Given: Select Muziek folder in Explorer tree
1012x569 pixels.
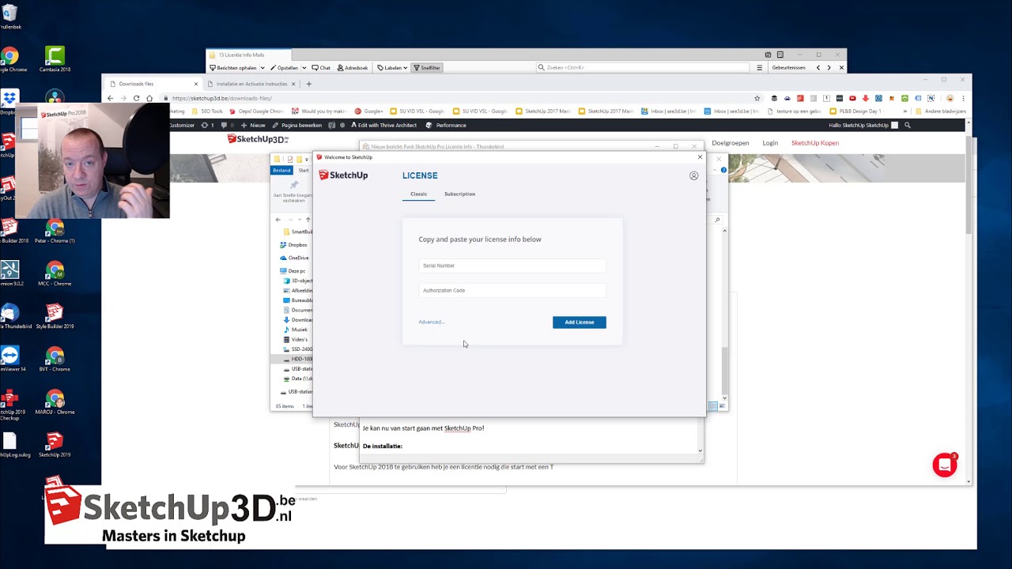Looking at the screenshot, I should pos(296,330).
